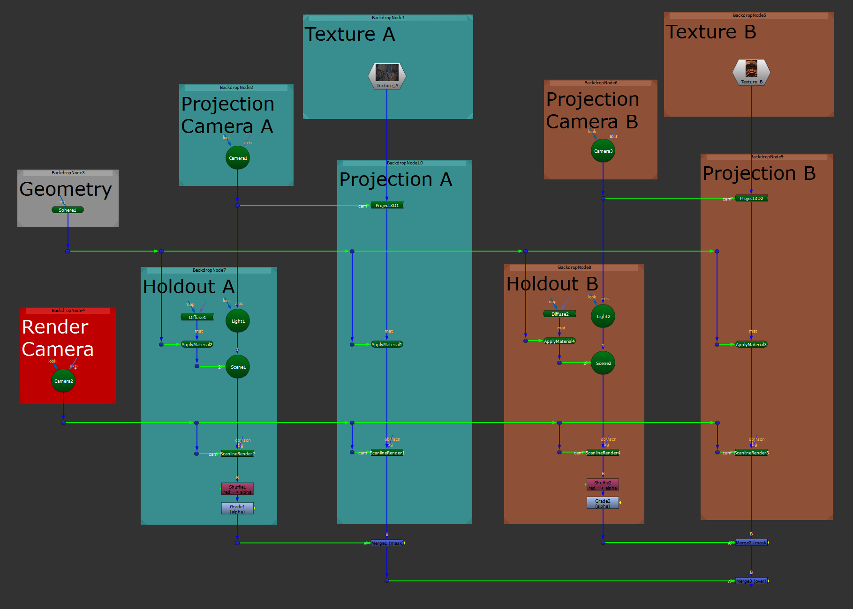
Task: Select the Project3D1 node
Action: 387,205
